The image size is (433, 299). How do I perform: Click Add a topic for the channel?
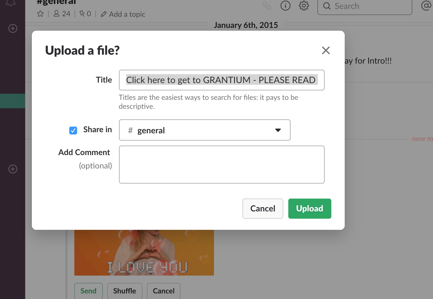tap(122, 14)
